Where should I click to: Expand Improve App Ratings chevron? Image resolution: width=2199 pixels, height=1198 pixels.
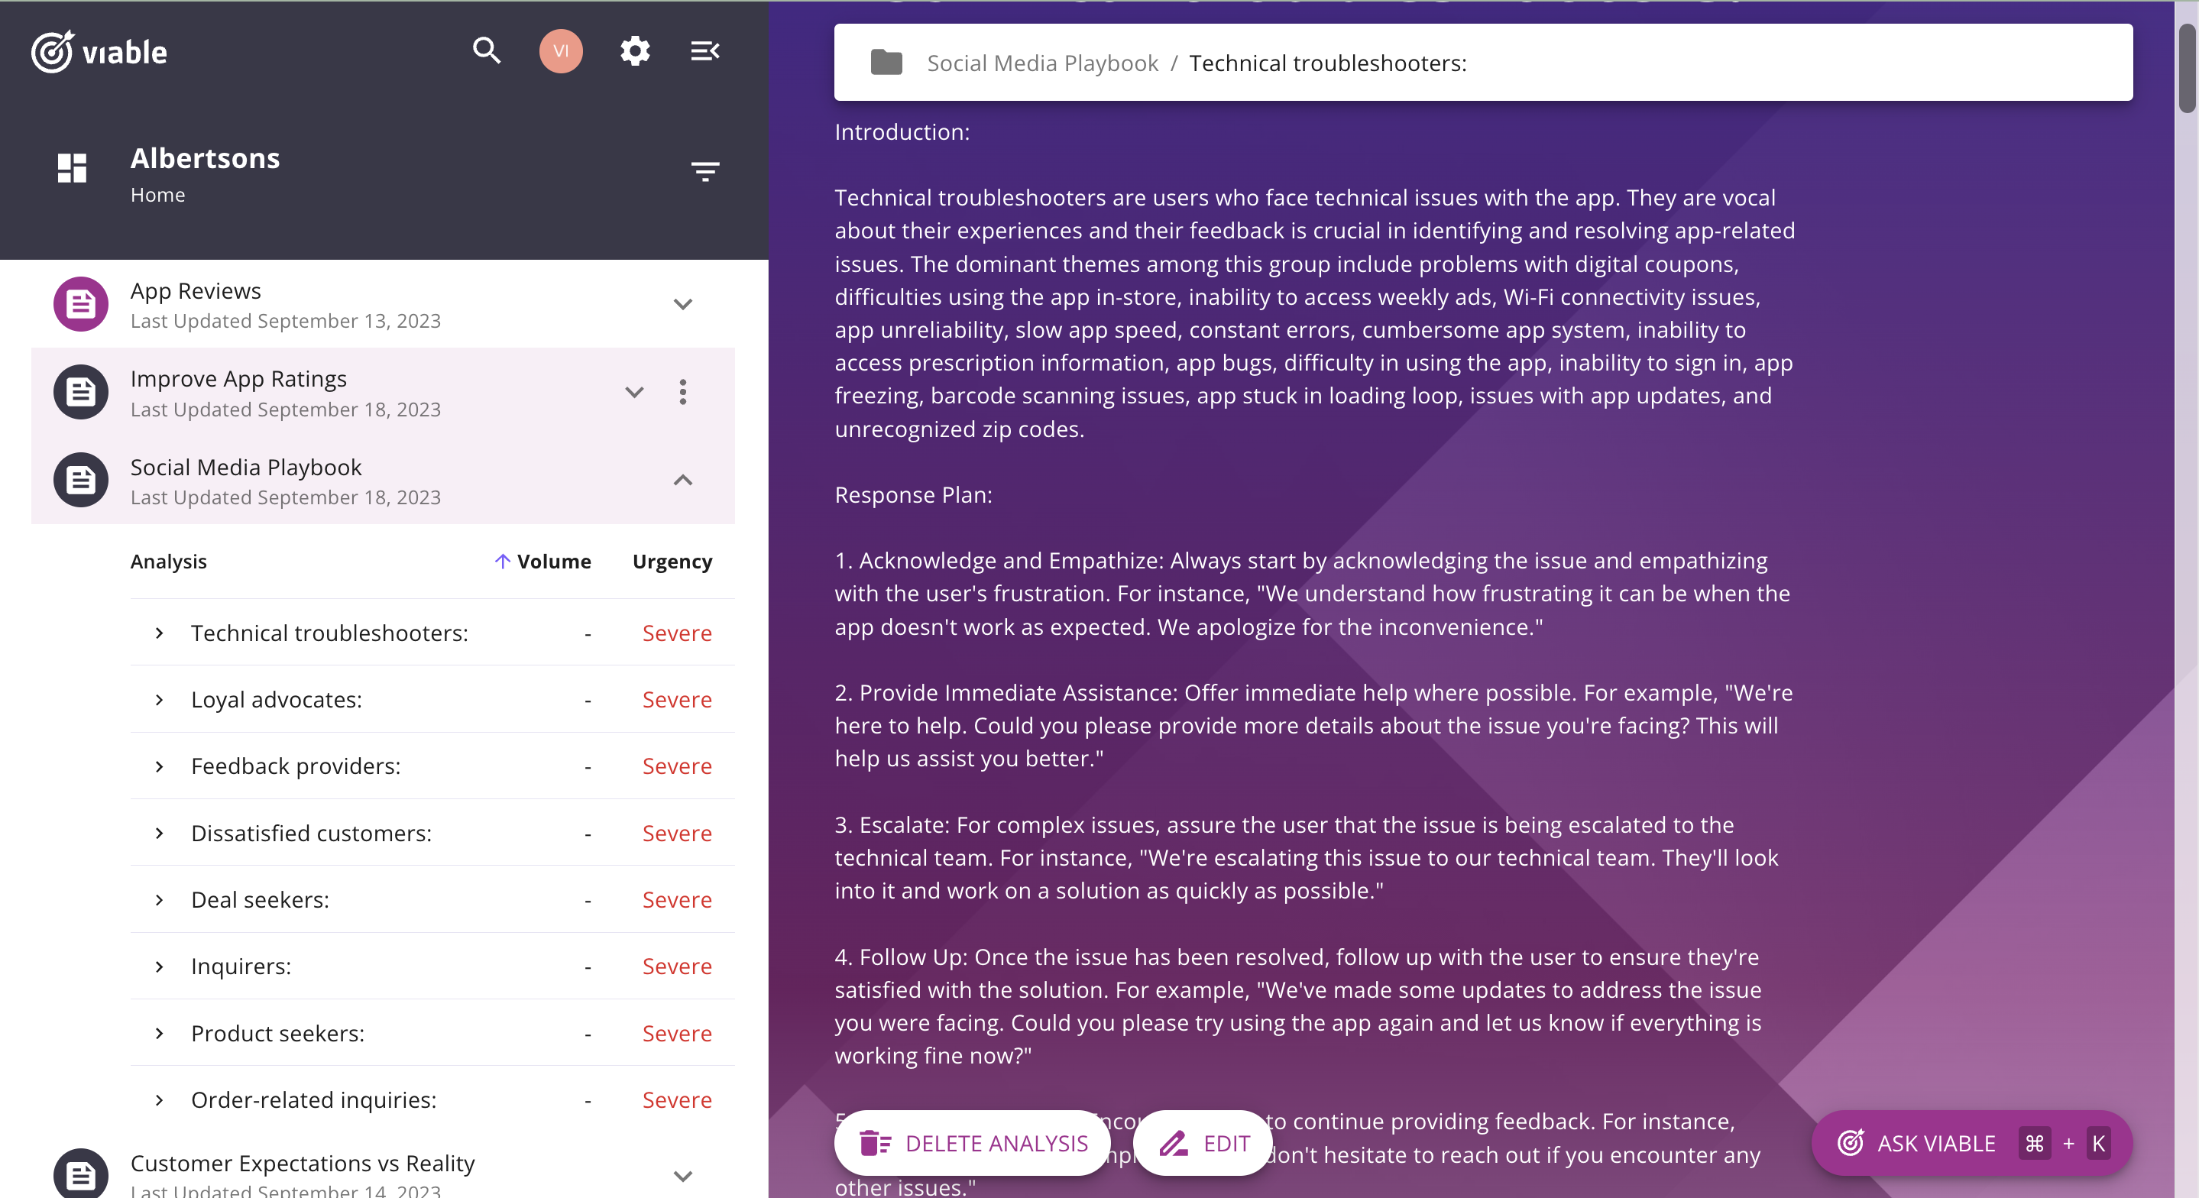634,393
